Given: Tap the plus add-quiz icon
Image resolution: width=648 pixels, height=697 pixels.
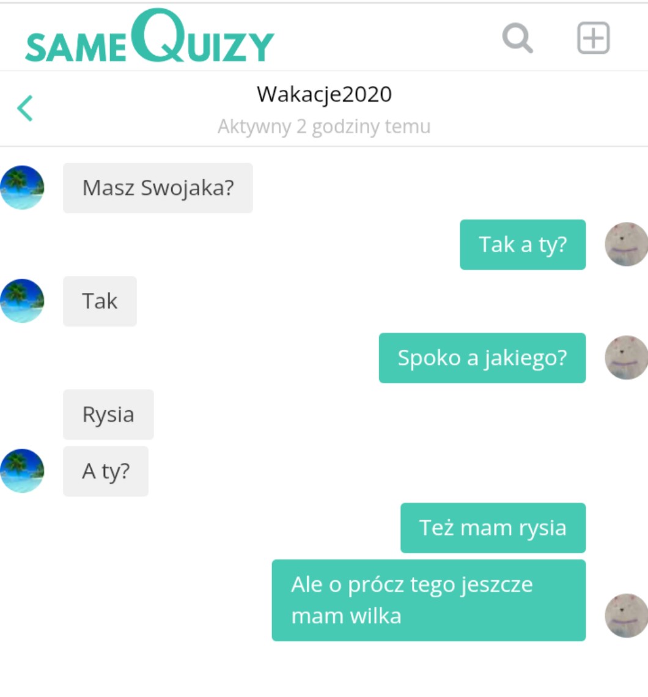Looking at the screenshot, I should coord(594,38).
